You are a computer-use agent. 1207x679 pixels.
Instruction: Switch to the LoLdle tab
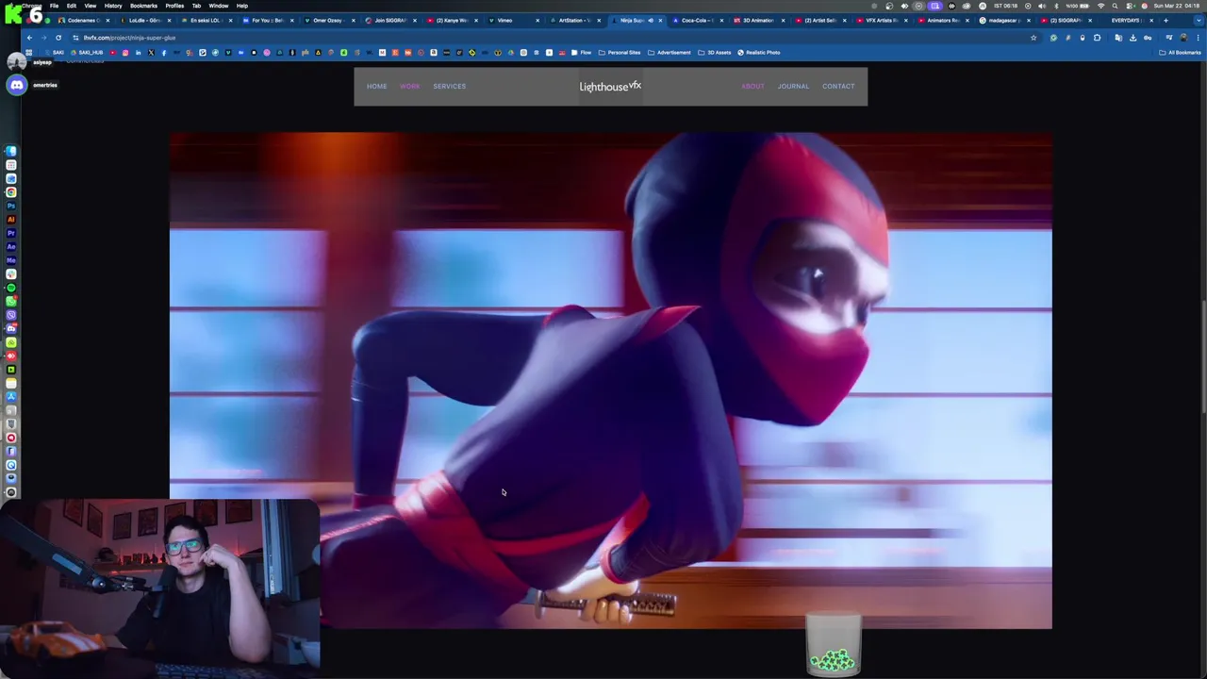(x=143, y=21)
